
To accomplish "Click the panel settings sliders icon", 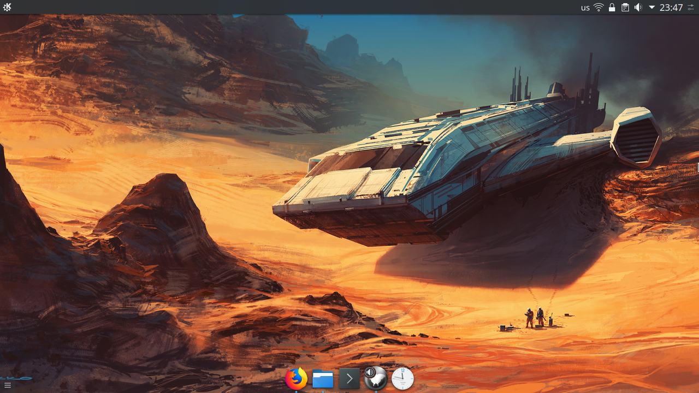I will 691,8.
